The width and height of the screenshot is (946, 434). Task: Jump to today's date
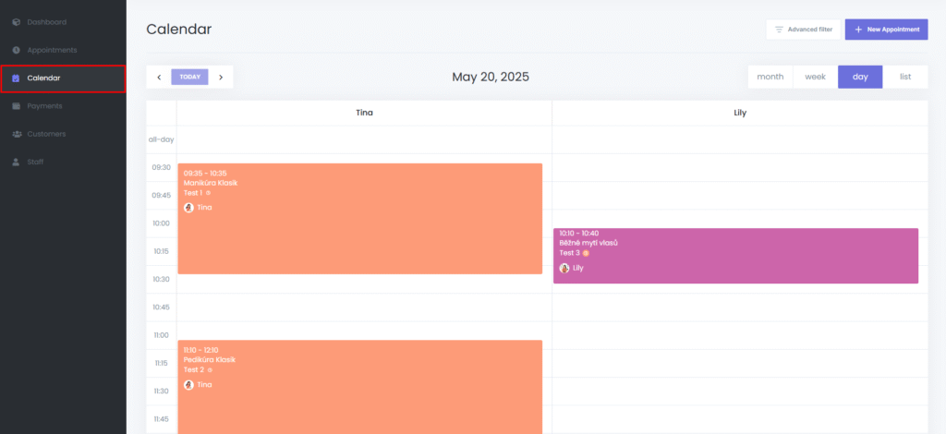point(189,78)
